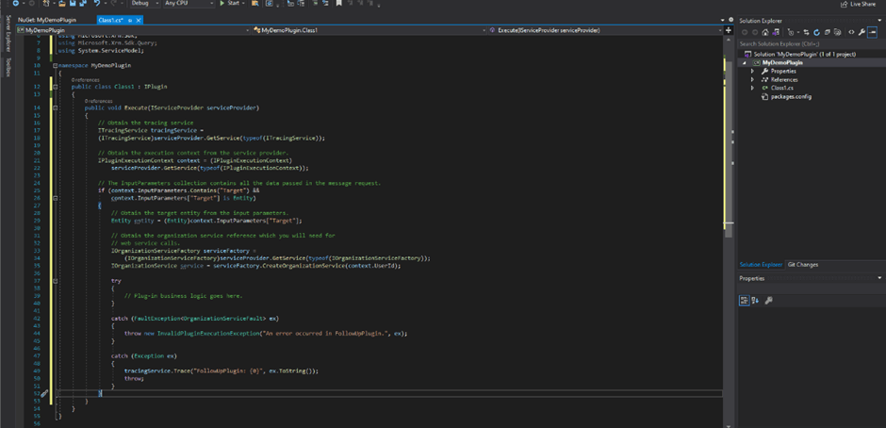Expand the References node in Solution Explorer
The image size is (886, 428).
pos(752,80)
